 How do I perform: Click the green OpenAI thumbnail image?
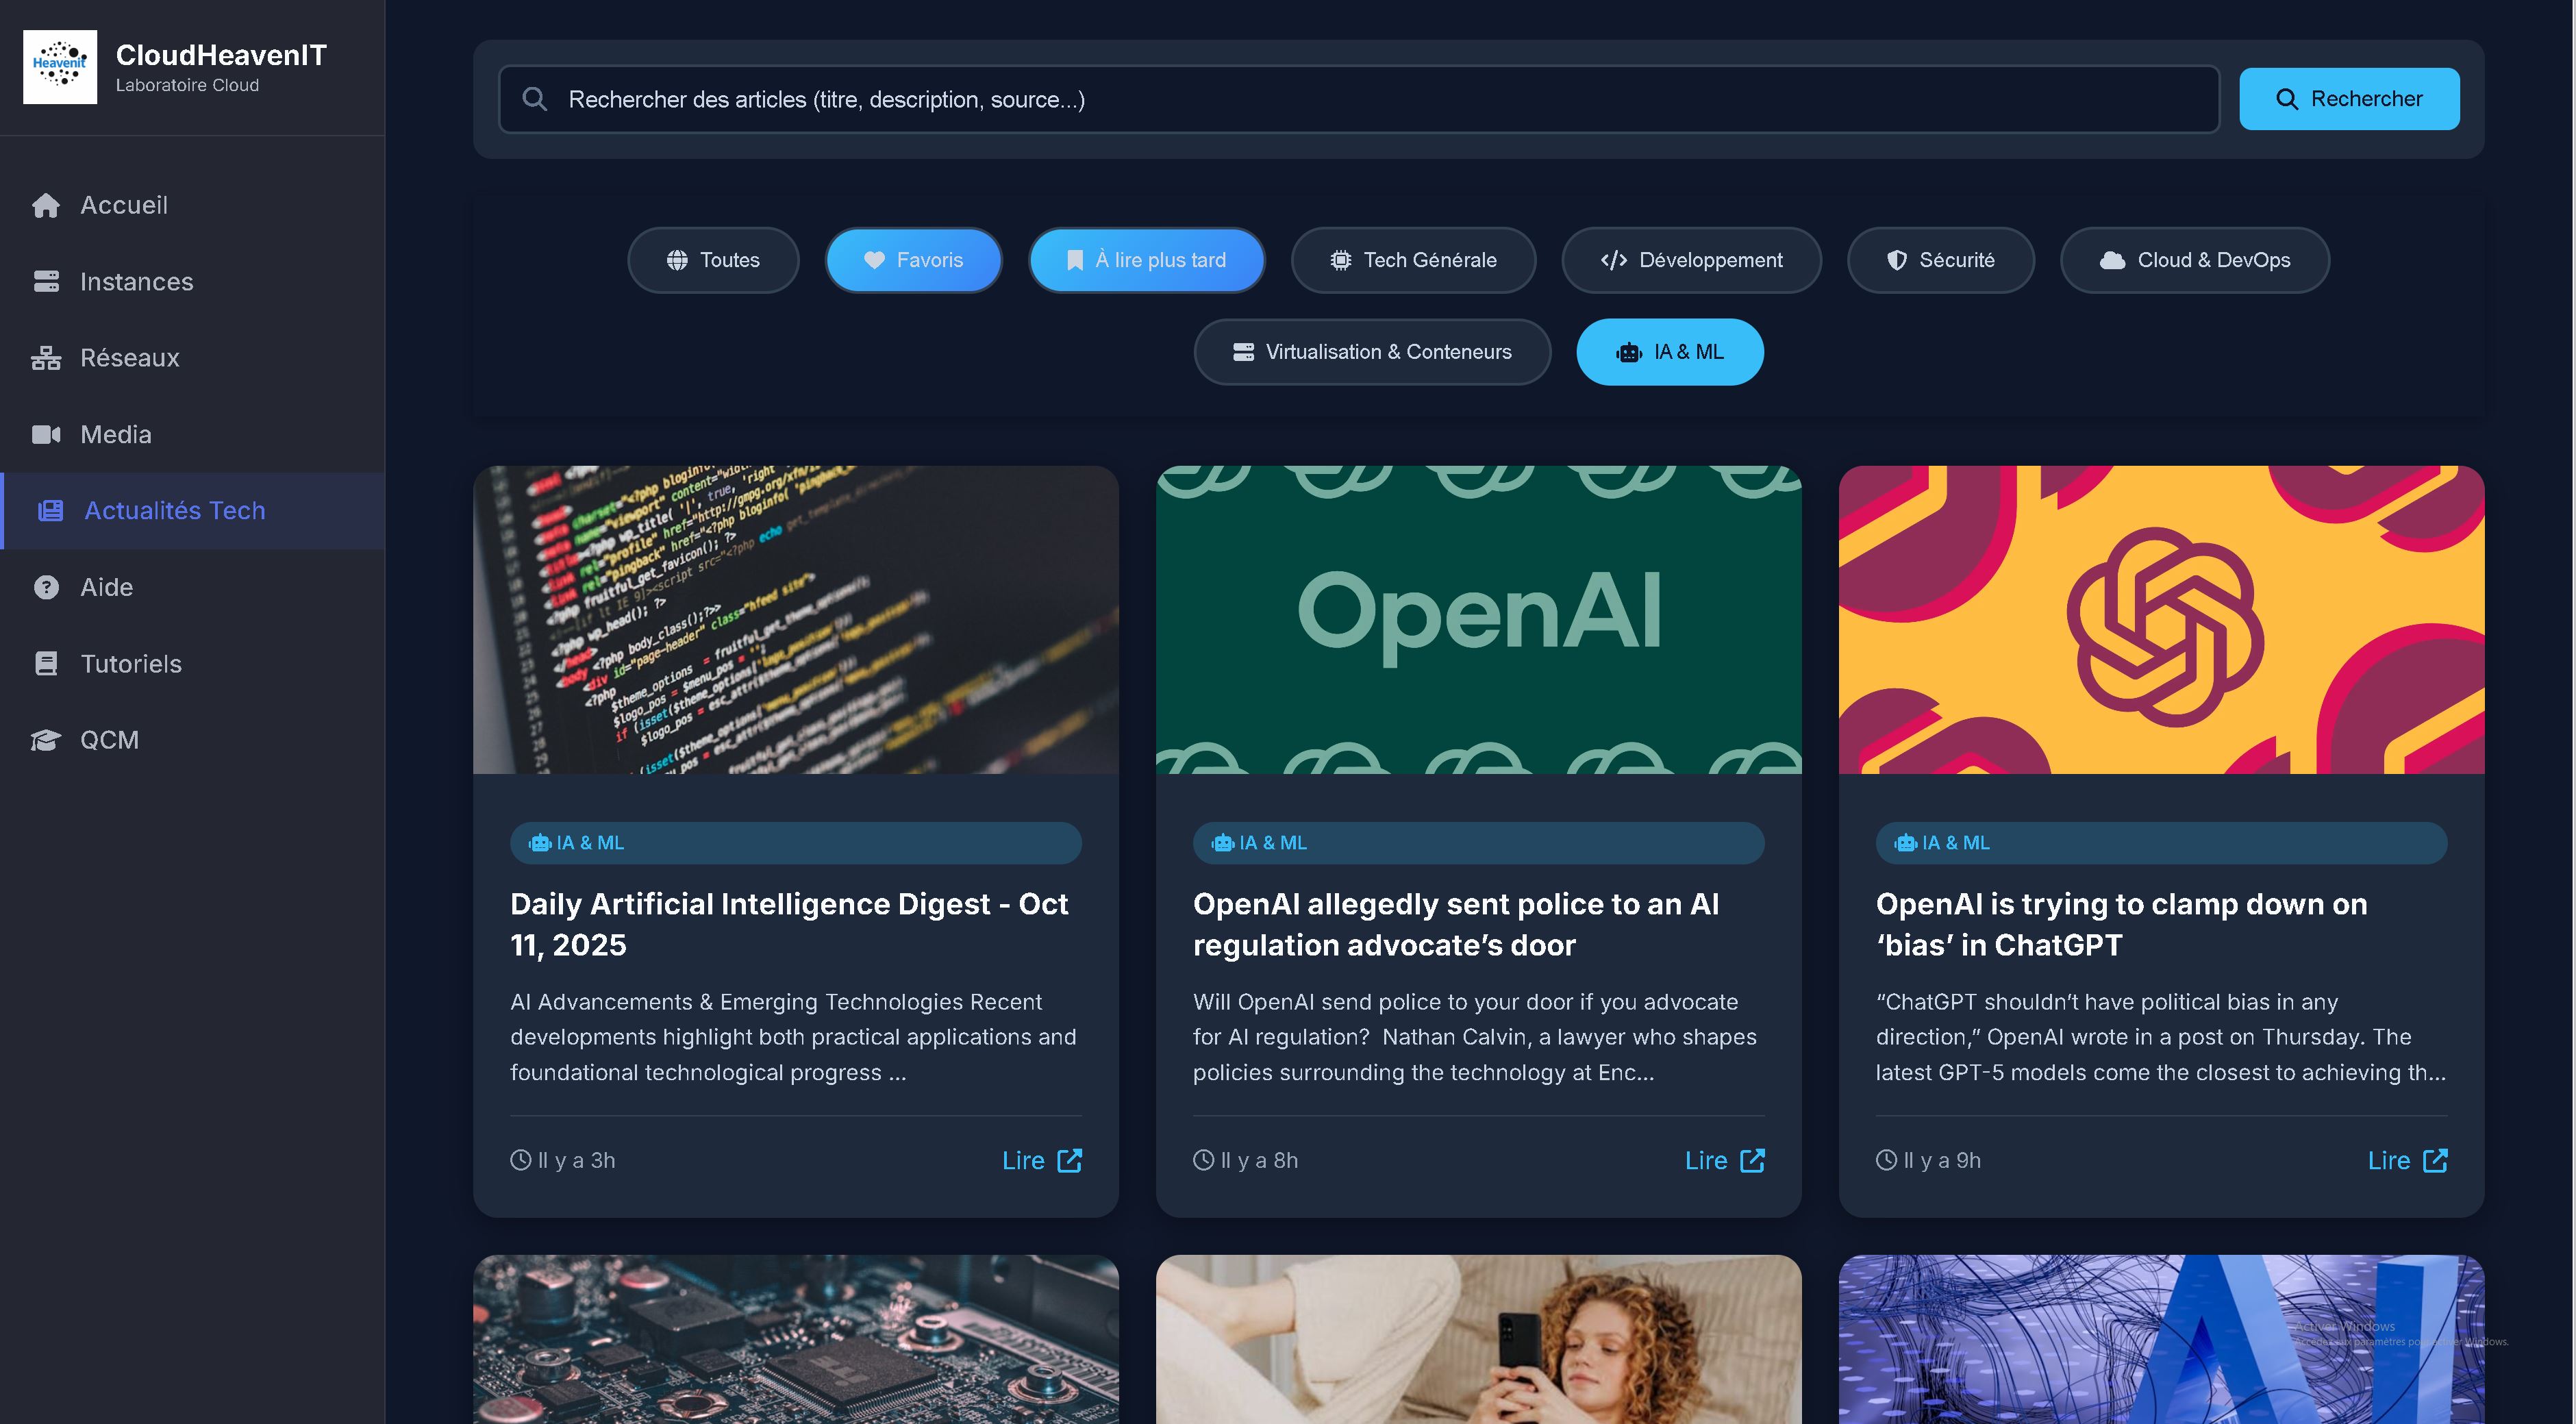pos(1479,619)
